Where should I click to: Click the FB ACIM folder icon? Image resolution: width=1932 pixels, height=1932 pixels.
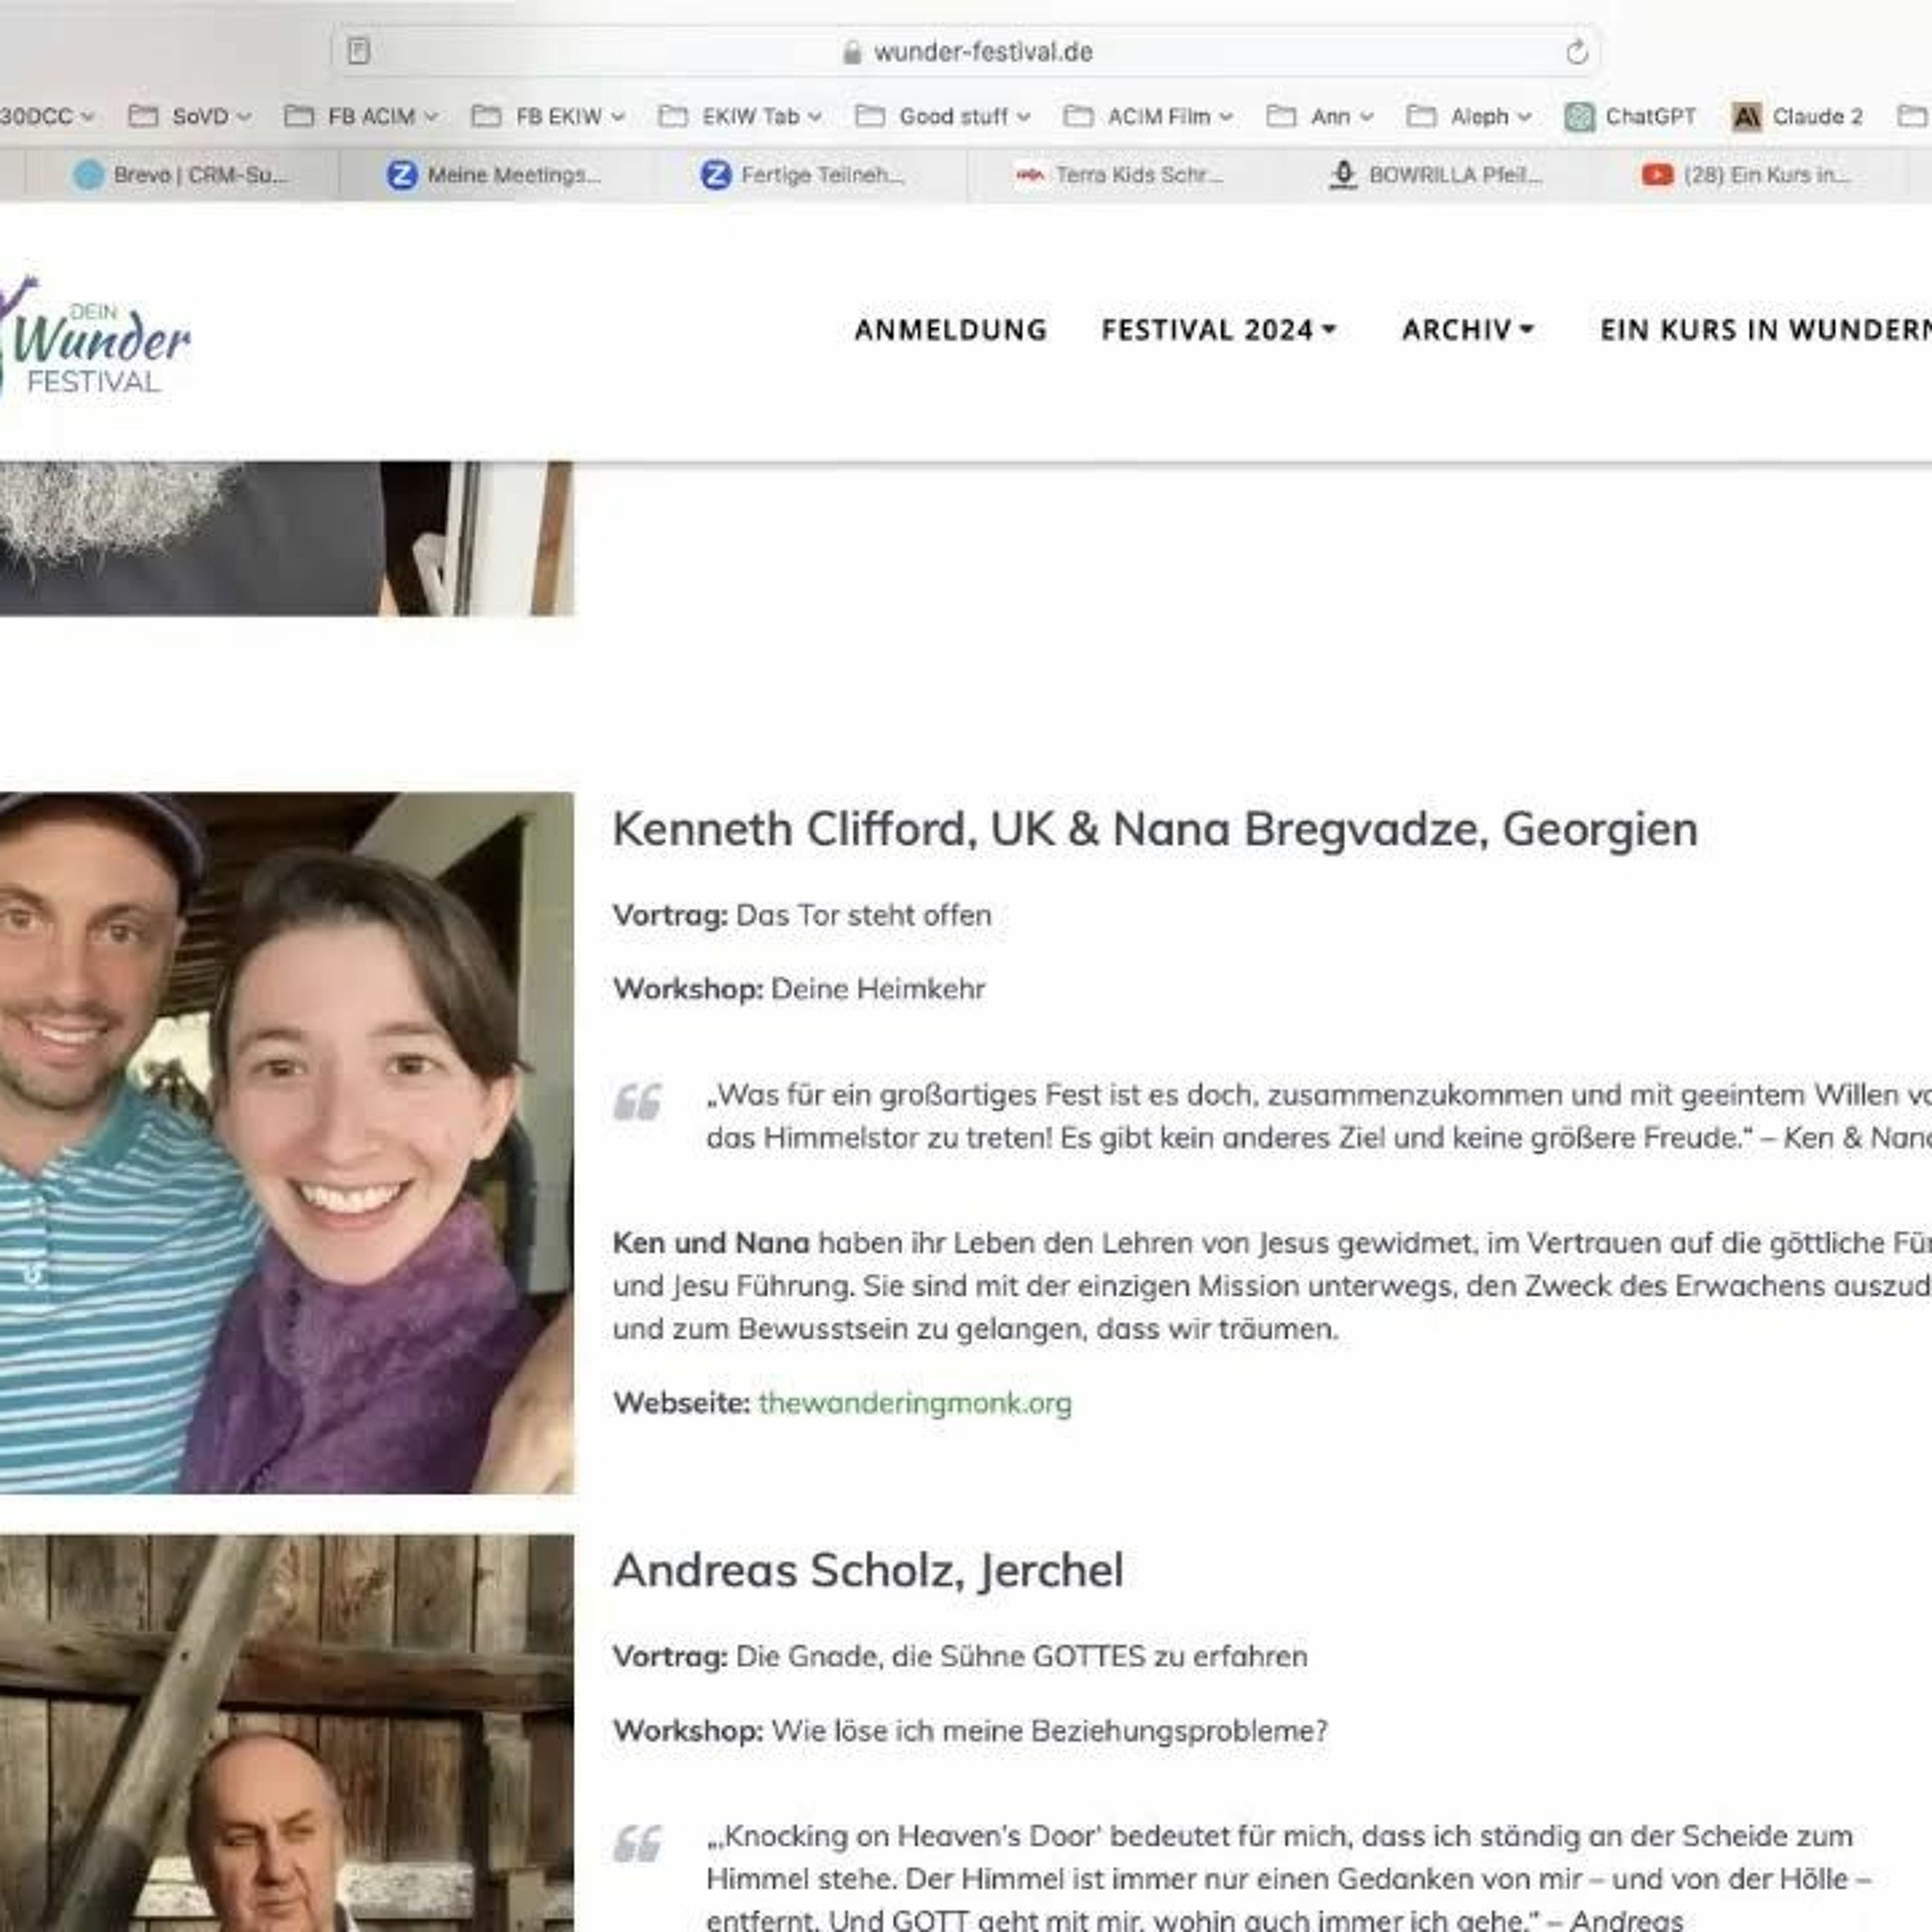coord(299,117)
